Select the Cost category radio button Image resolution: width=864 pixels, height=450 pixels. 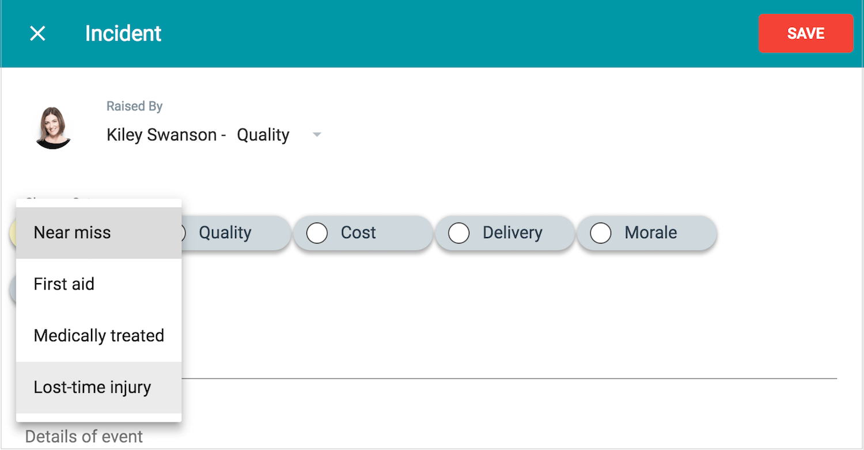(x=317, y=233)
